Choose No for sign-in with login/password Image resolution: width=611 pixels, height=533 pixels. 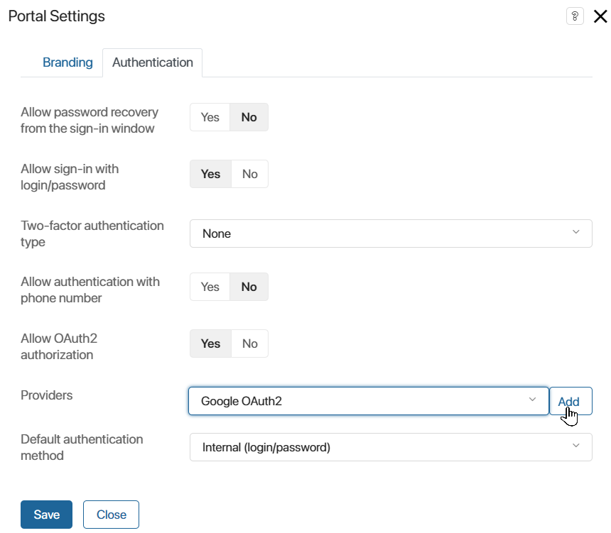250,174
